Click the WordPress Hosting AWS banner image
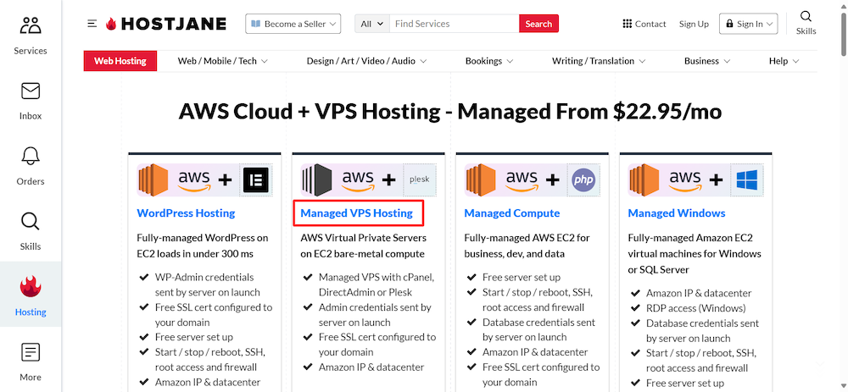The width and height of the screenshot is (848, 392). [x=205, y=179]
